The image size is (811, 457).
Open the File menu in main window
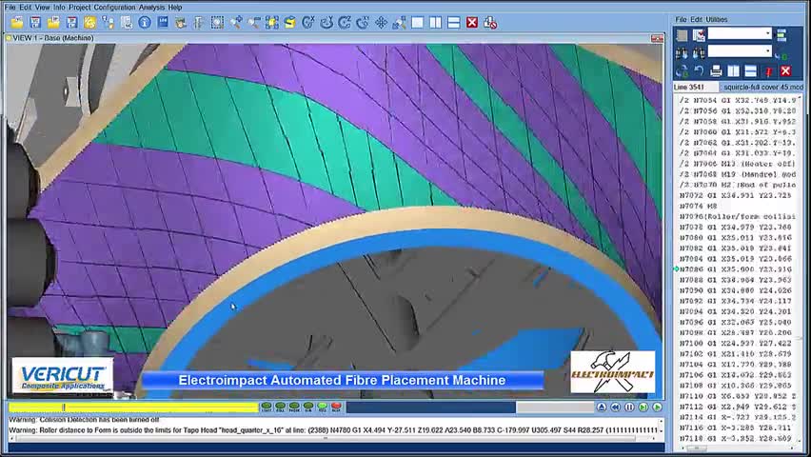(x=10, y=8)
